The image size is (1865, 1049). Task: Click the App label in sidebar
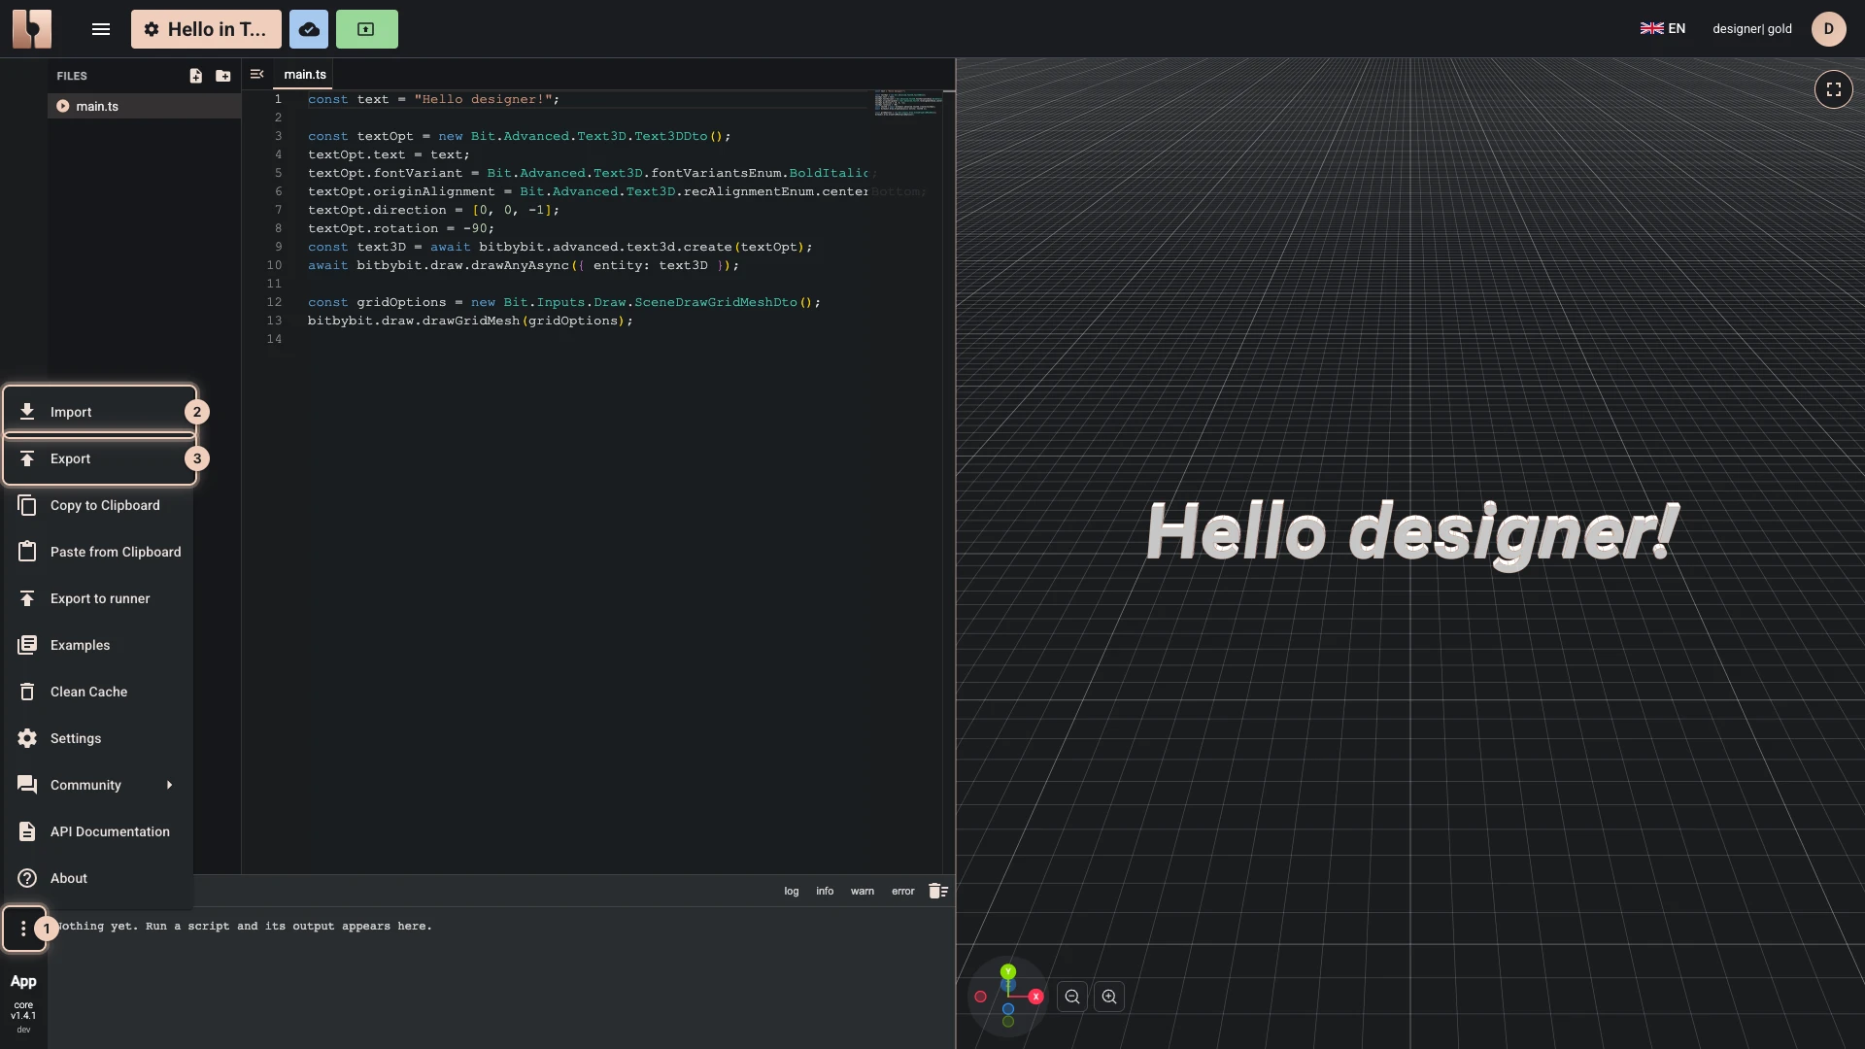tap(23, 981)
